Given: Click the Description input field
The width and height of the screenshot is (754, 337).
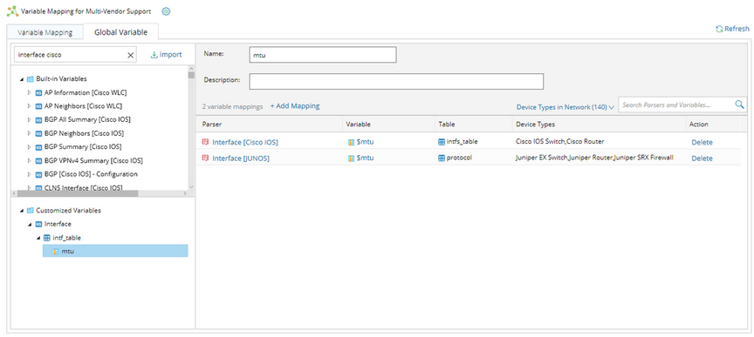Looking at the screenshot, I should (396, 81).
